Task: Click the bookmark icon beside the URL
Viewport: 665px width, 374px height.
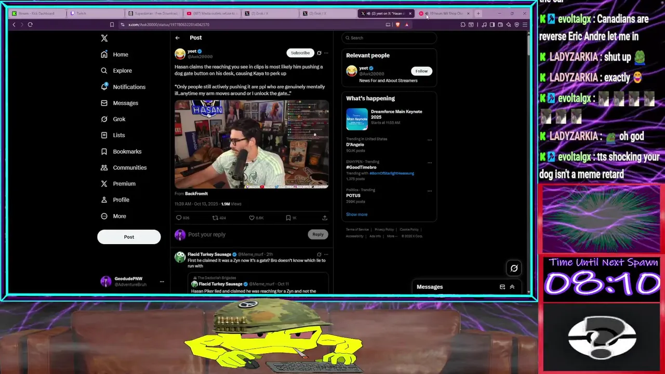Action: click(112, 24)
